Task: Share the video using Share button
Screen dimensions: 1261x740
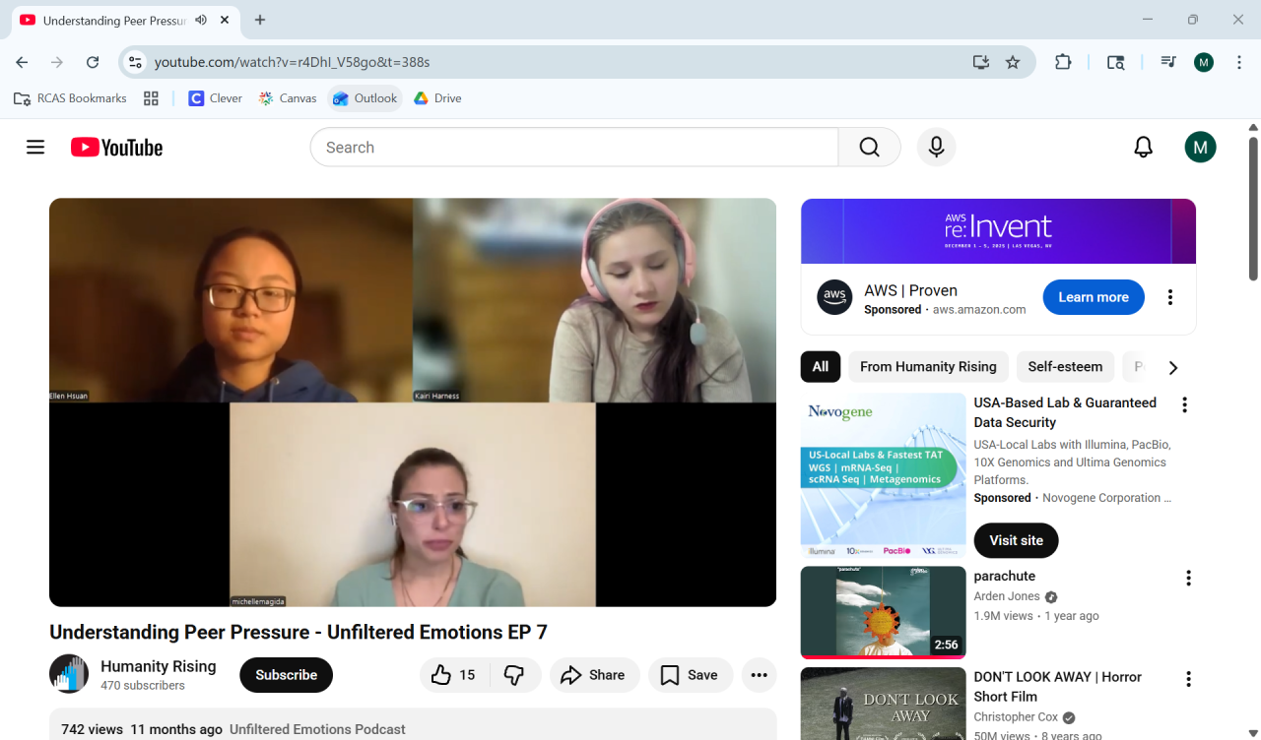Action: coord(593,675)
